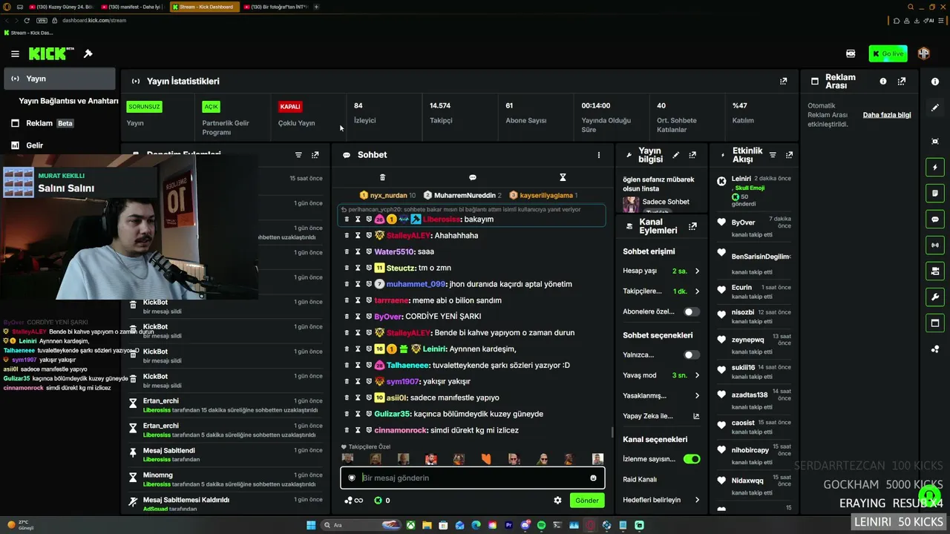Pop out the Yayın İstatistikleri panel

click(783, 81)
